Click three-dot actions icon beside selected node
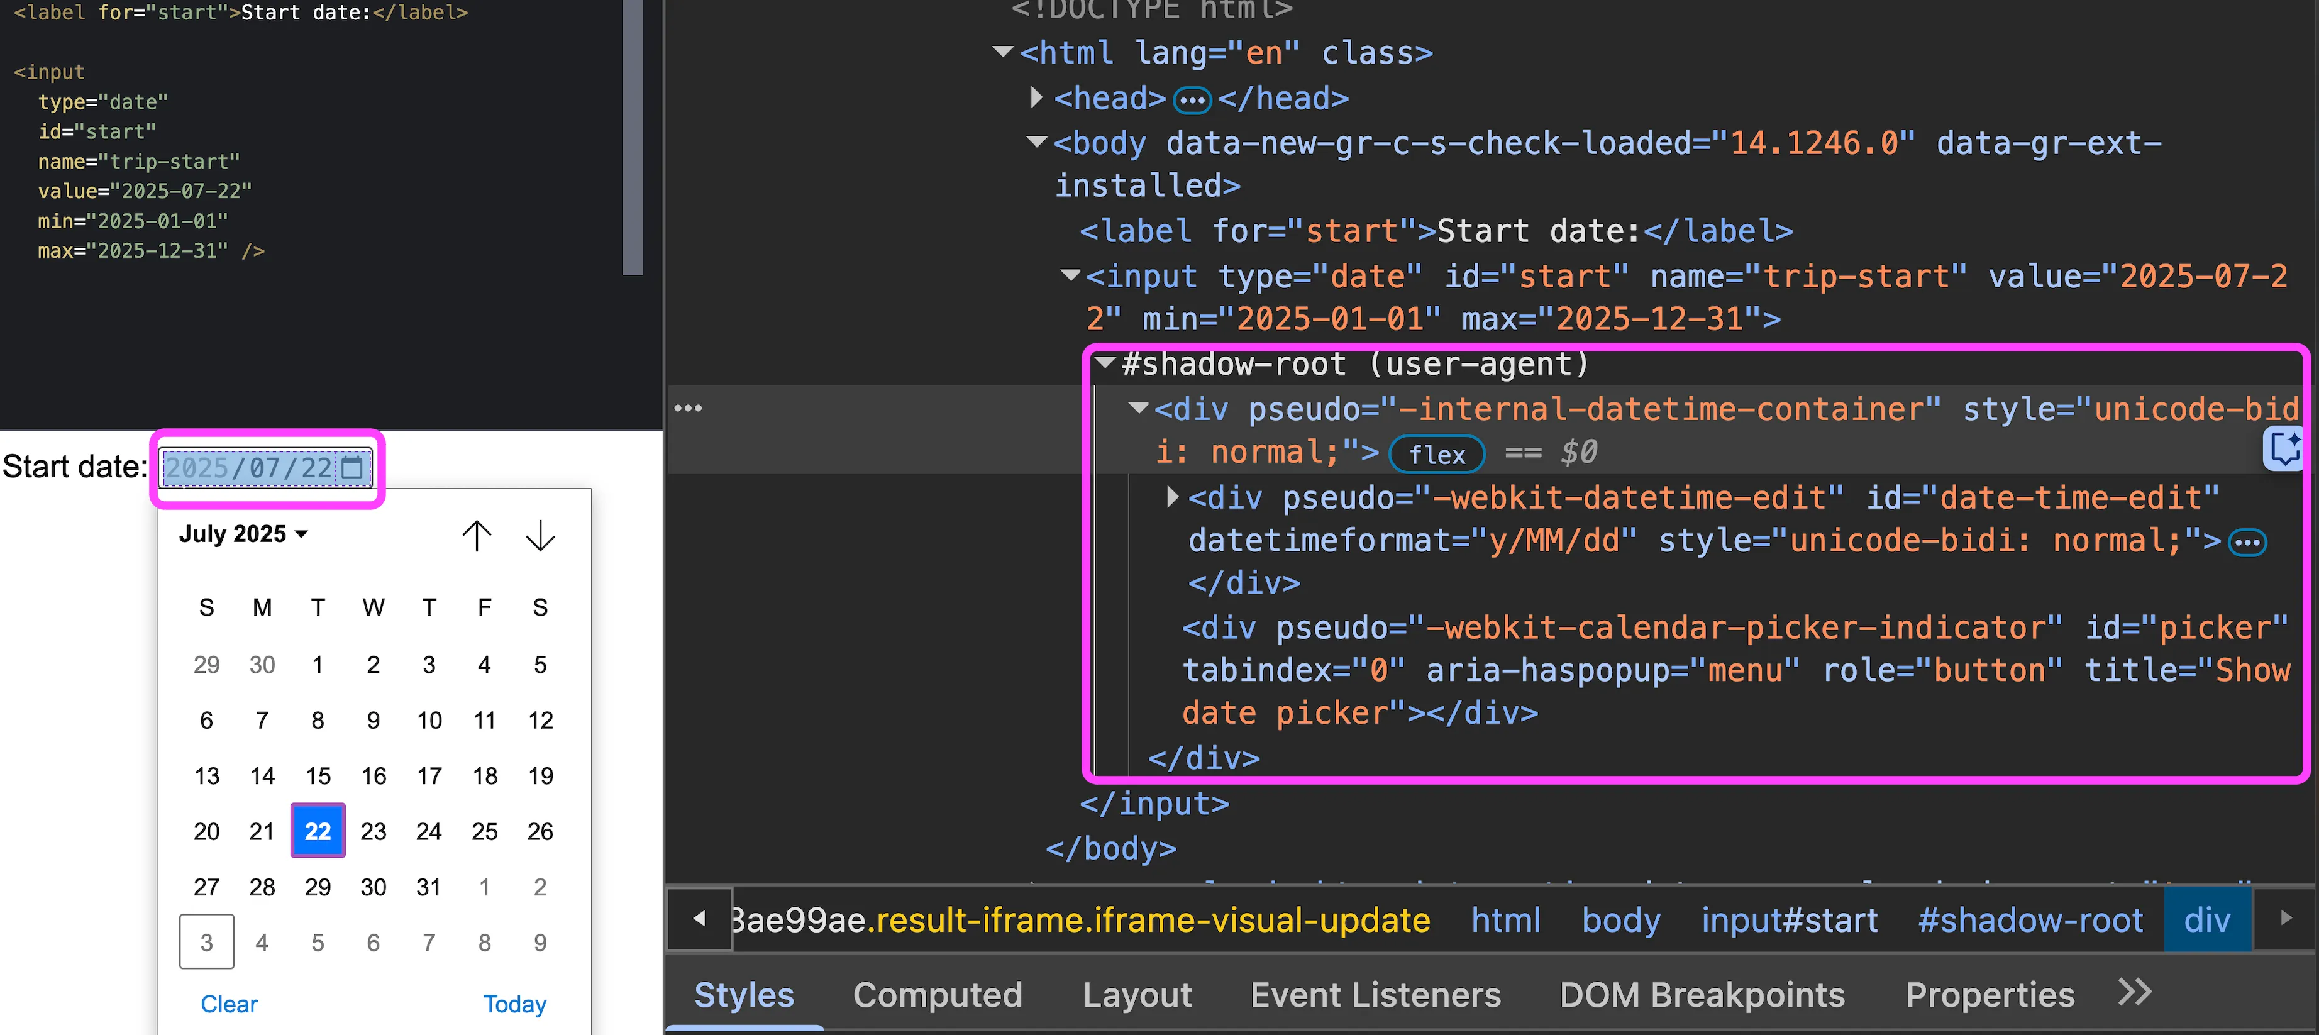This screenshot has width=2319, height=1035. click(x=688, y=409)
